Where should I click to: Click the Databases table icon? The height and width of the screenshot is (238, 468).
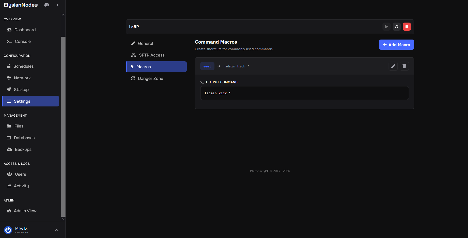click(x=9, y=138)
